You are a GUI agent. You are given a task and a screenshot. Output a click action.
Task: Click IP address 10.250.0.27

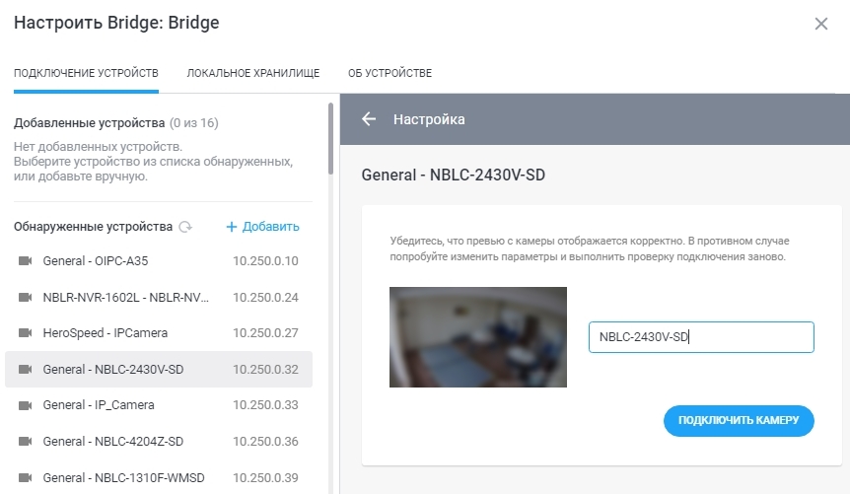tap(265, 333)
